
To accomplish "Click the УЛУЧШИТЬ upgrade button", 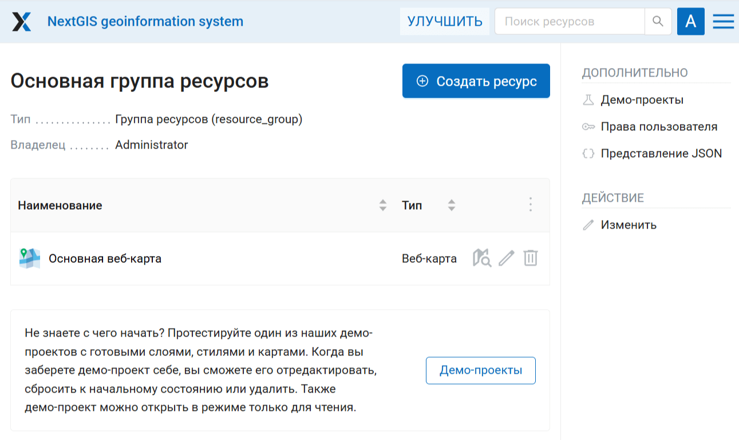I will click(x=445, y=22).
